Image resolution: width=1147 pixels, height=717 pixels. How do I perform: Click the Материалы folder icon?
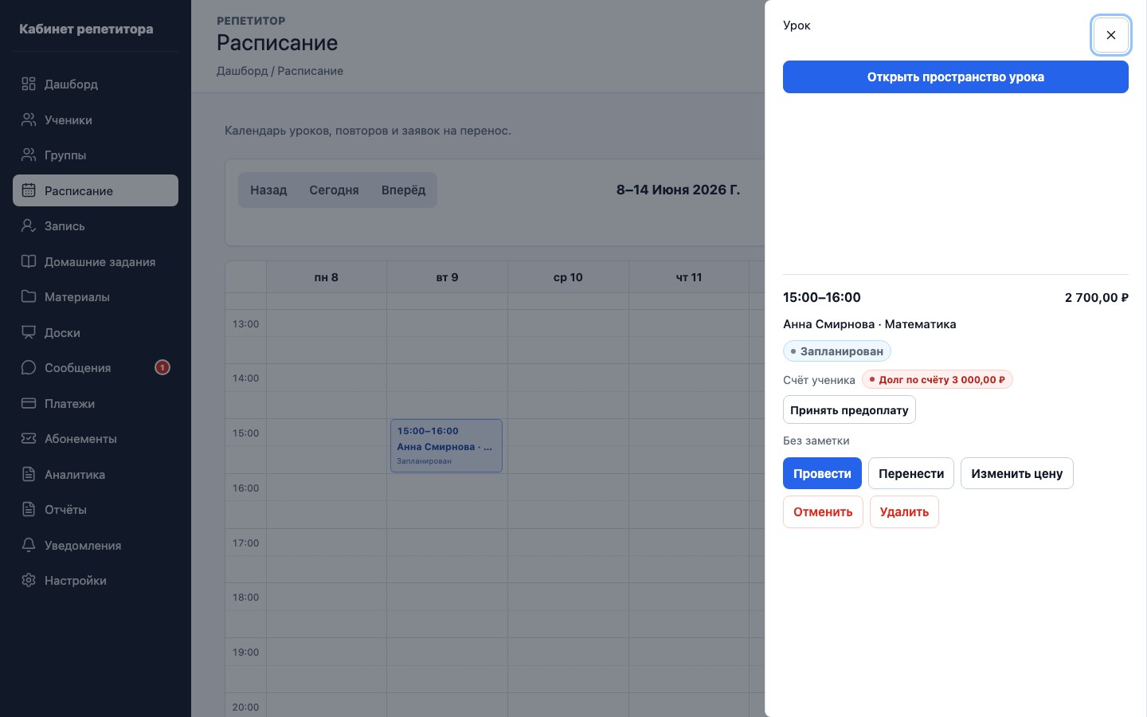pyautogui.click(x=29, y=296)
